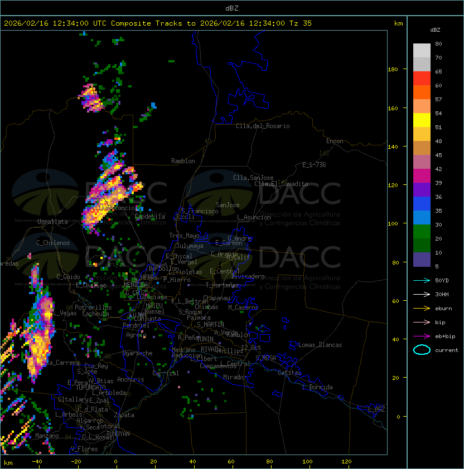The width and height of the screenshot is (464, 469).
Task: Pick the red 60-65 dBZ swatch
Action: [422, 79]
